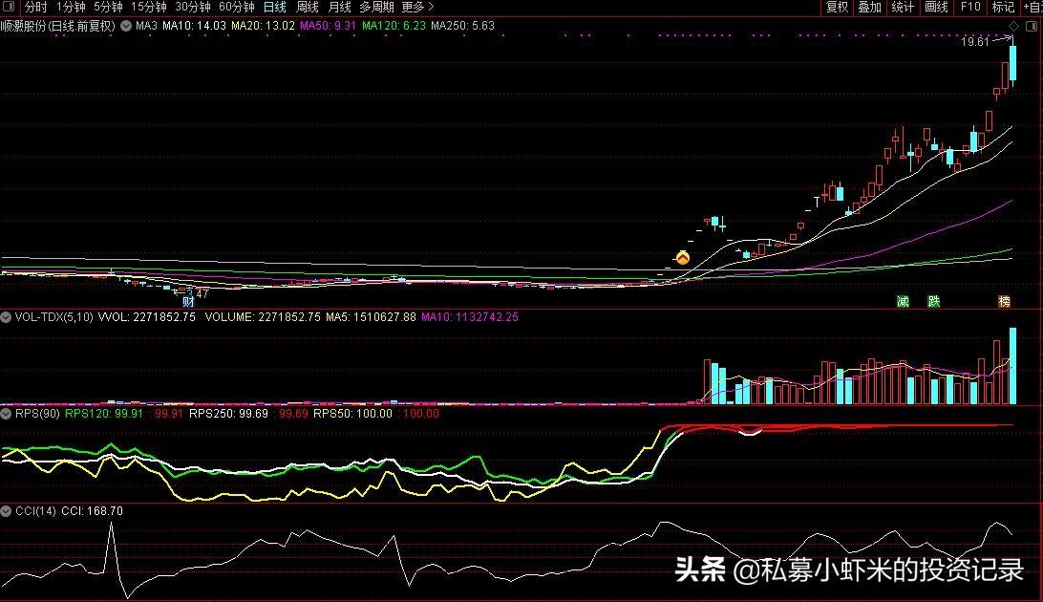The width and height of the screenshot is (1043, 602).
Task: Click the 3.47 low price label
Action: click(x=199, y=293)
